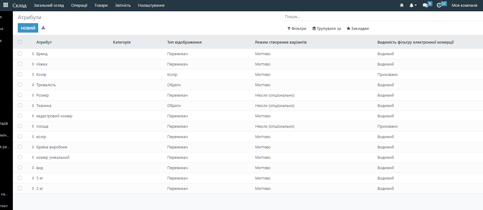Click the download export icon
483x210 pixels.
pos(43,28)
